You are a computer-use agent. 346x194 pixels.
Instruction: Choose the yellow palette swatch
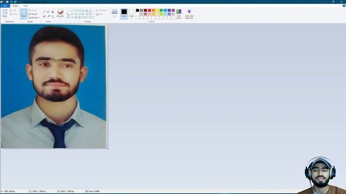click(x=157, y=10)
